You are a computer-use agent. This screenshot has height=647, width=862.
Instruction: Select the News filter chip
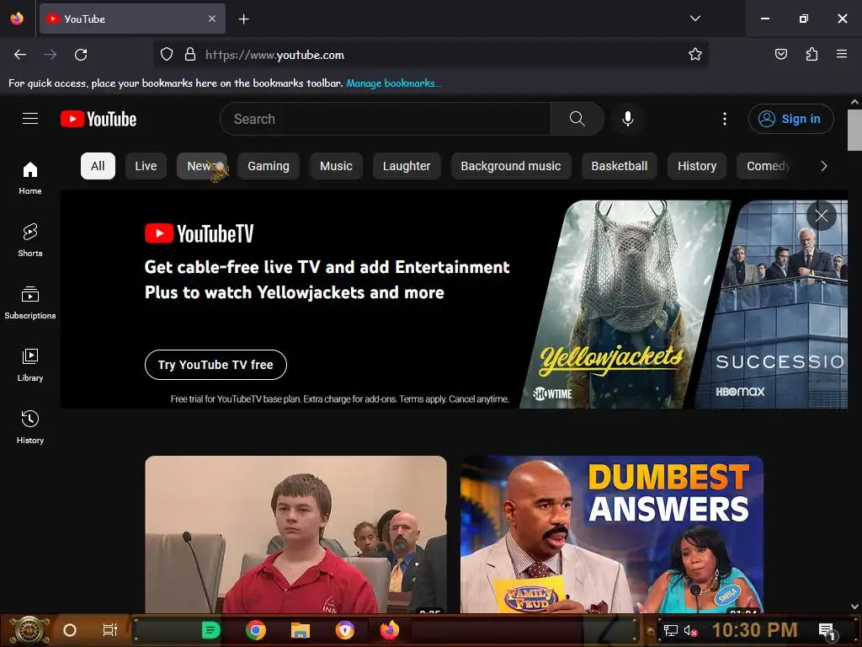click(202, 166)
